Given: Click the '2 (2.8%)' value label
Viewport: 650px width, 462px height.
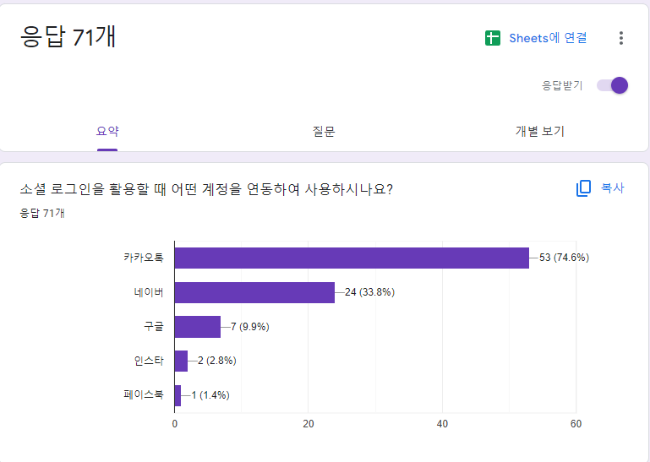Looking at the screenshot, I should 216,361.
